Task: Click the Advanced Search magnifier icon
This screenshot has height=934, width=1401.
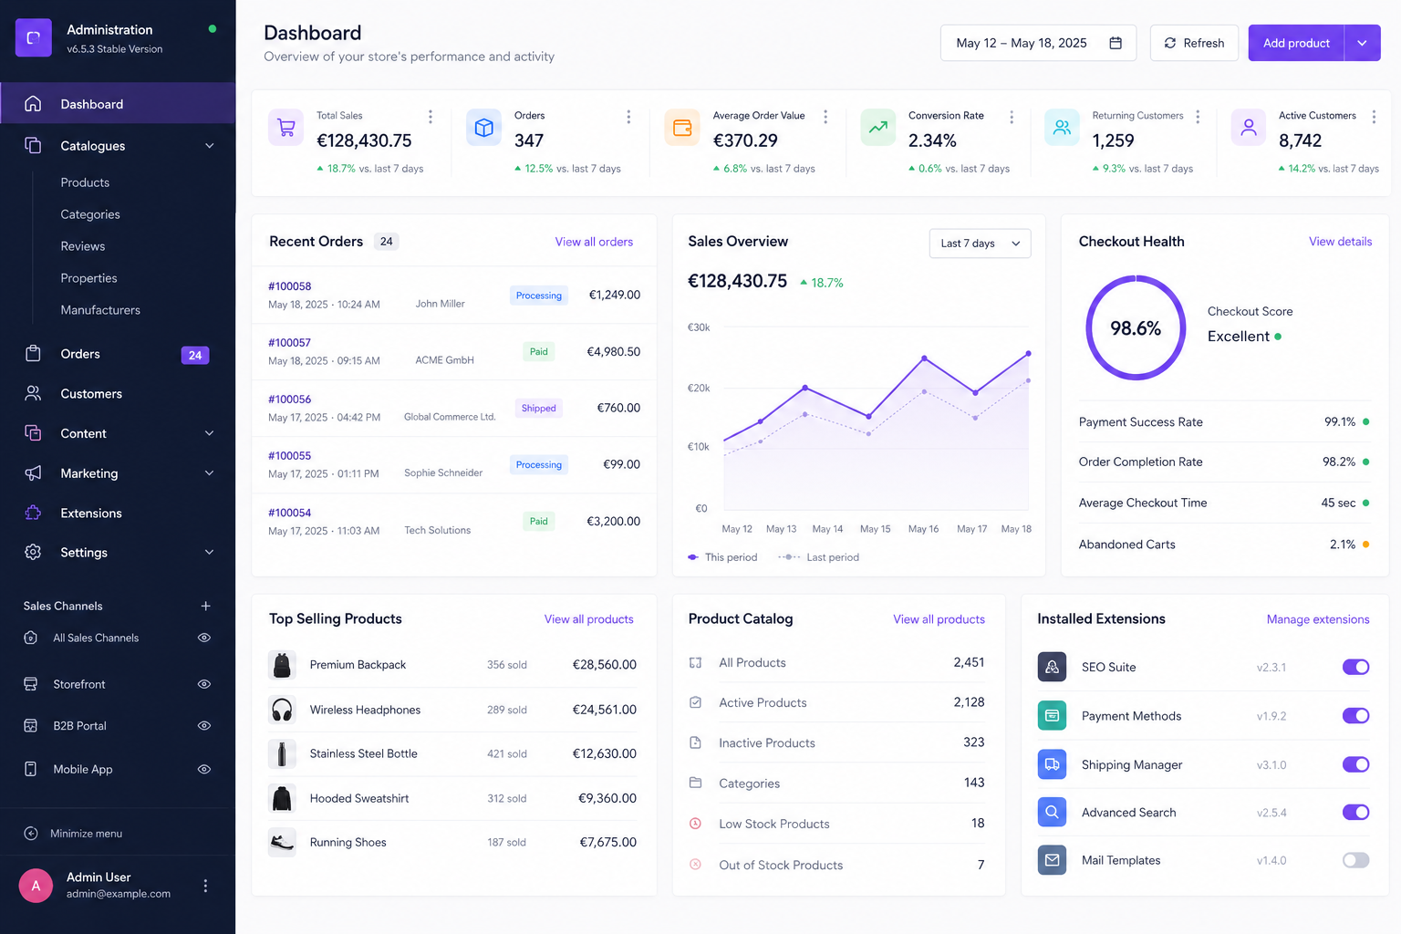Action: (x=1052, y=812)
